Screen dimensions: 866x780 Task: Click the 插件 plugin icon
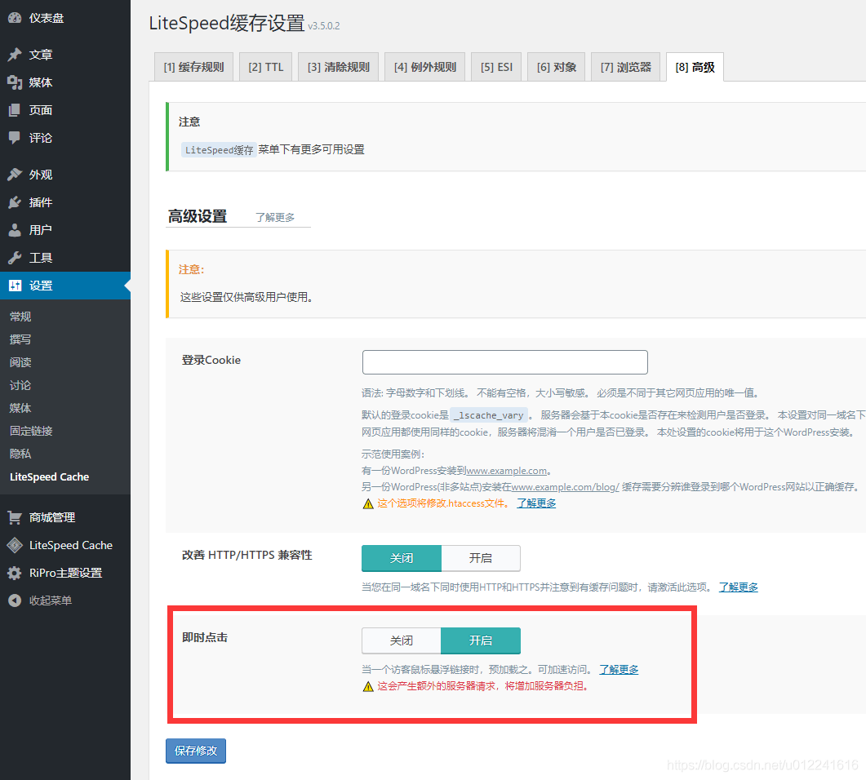[15, 202]
